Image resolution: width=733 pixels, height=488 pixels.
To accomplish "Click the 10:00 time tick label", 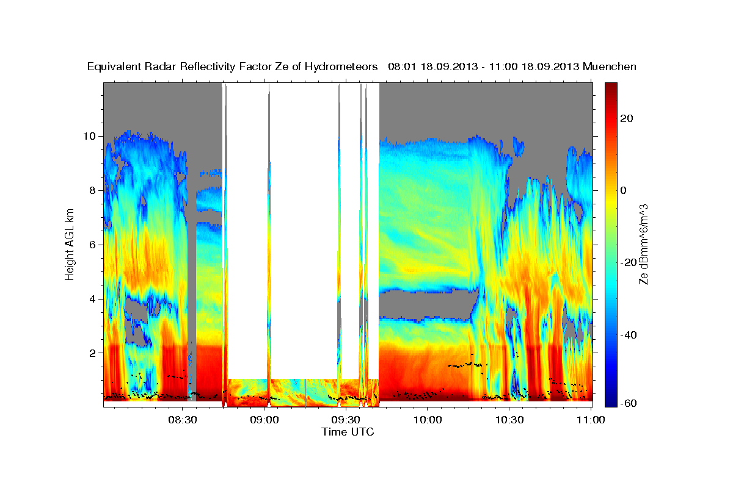I will point(428,420).
